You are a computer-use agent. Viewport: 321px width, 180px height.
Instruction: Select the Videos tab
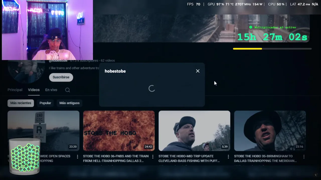click(34, 90)
